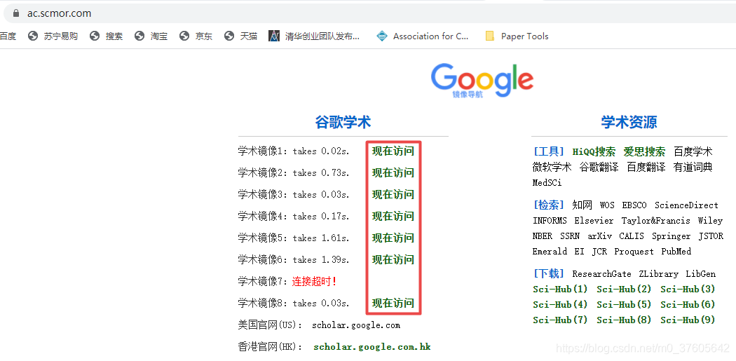Visit 学术镜像3 via 现在访问
Image resolution: width=736 pixels, height=361 pixels.
(x=393, y=194)
